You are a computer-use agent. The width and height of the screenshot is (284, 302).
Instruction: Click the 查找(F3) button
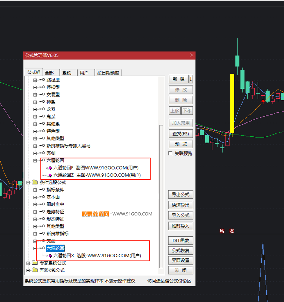181,134
